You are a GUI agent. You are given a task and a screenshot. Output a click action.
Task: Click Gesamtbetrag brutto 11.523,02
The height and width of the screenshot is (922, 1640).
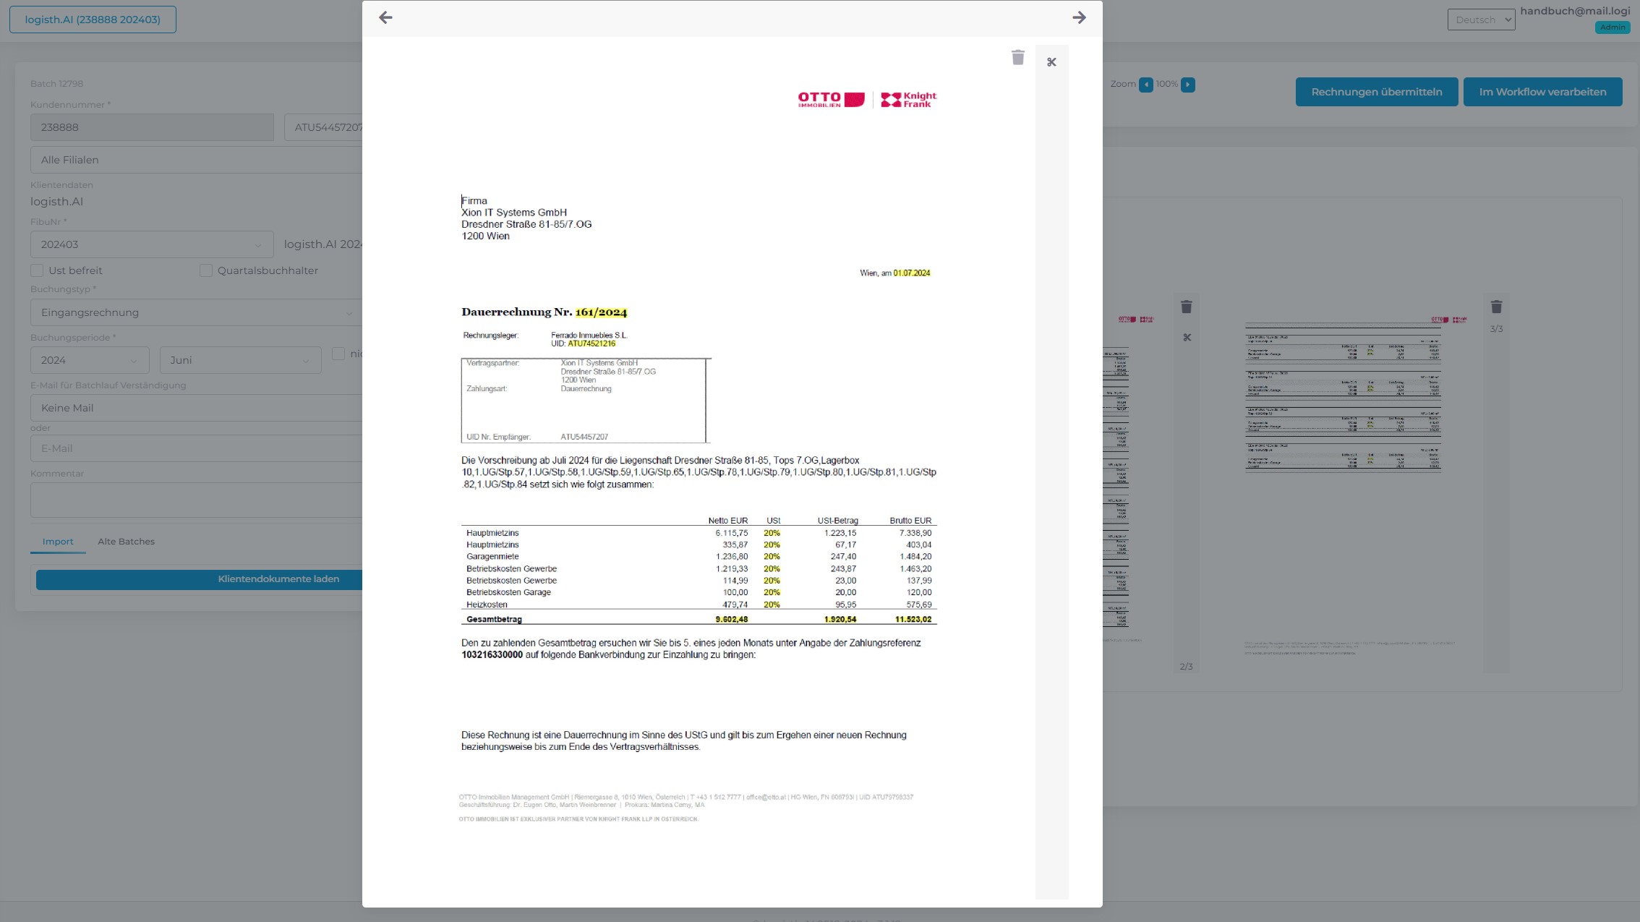click(913, 620)
